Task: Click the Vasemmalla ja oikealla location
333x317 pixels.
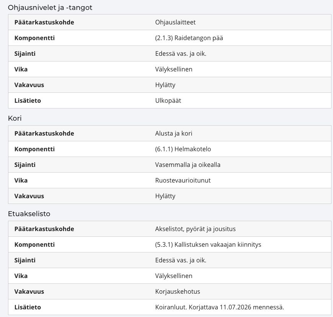Action: (x=188, y=165)
